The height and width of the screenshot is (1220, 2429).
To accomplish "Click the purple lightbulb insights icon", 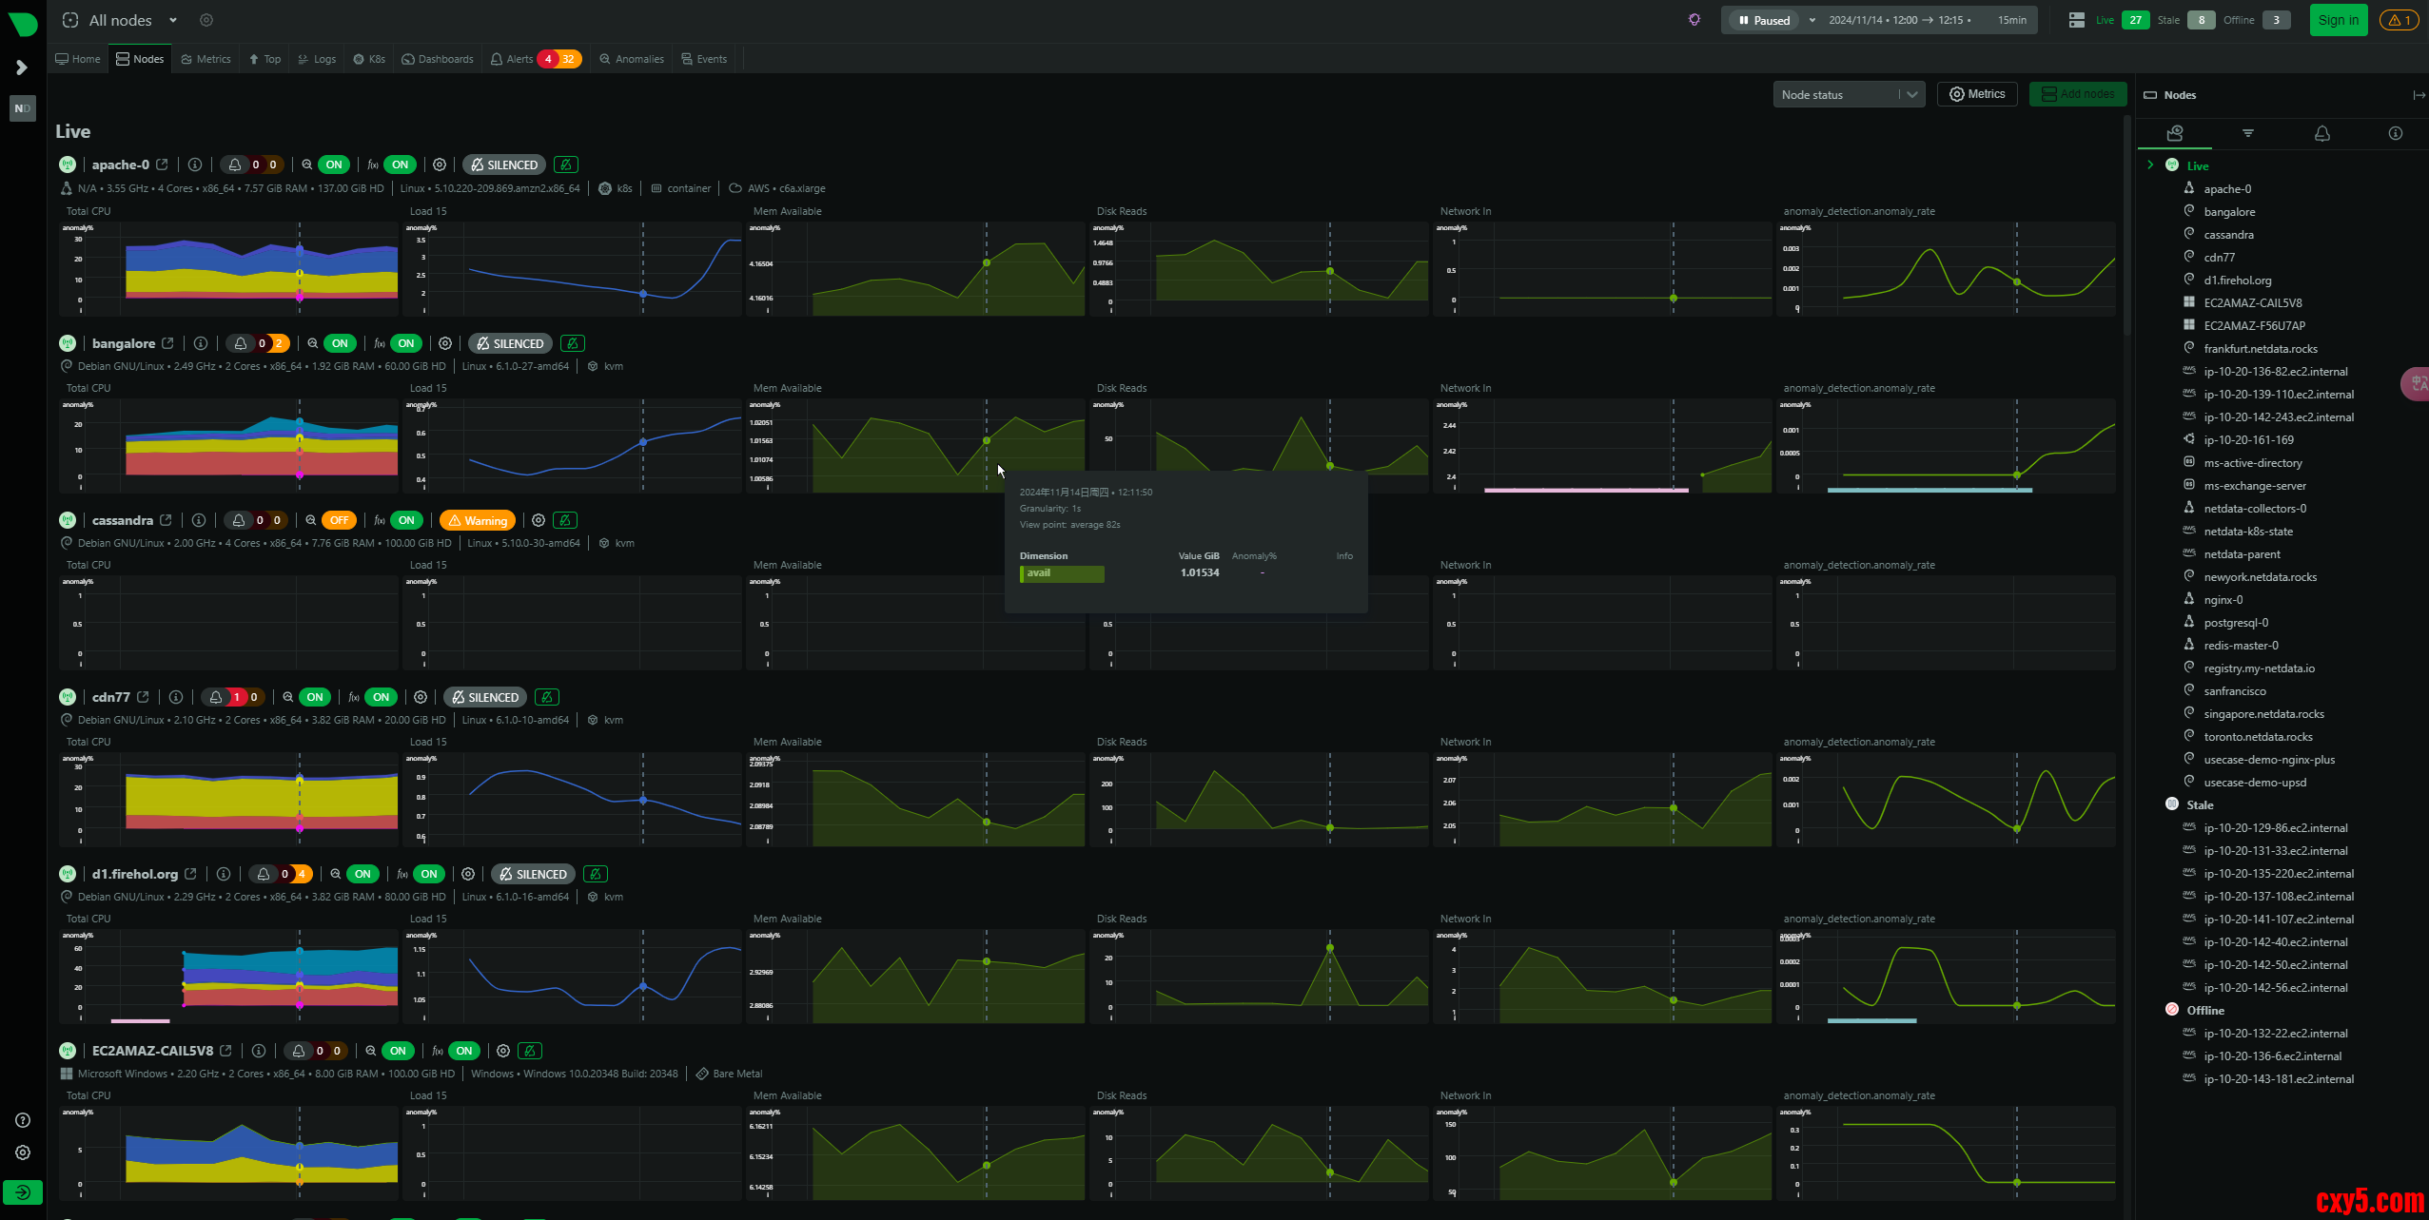I will pos(1694,20).
